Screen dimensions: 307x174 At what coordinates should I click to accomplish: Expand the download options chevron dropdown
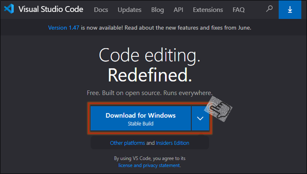pos(200,118)
